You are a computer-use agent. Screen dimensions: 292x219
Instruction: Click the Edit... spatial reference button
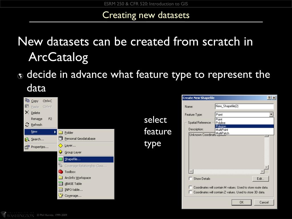click(x=261, y=179)
